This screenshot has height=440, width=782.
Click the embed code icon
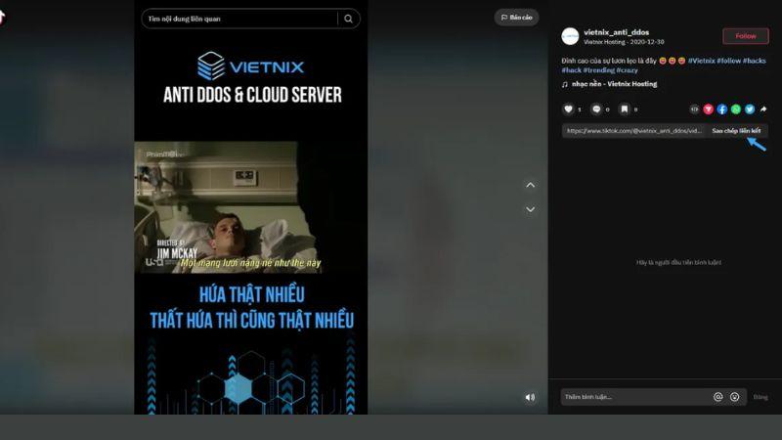click(x=695, y=110)
